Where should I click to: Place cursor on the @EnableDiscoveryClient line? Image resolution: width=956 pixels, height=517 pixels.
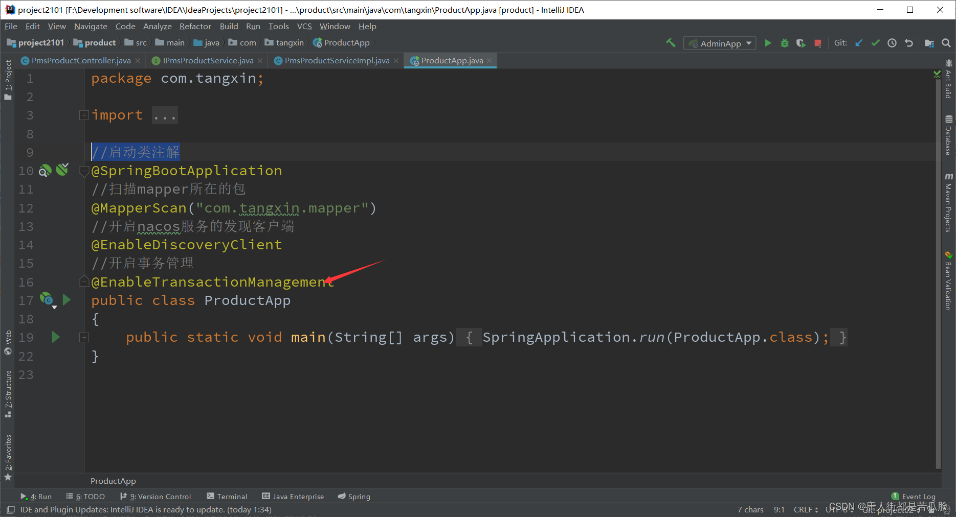coord(187,245)
